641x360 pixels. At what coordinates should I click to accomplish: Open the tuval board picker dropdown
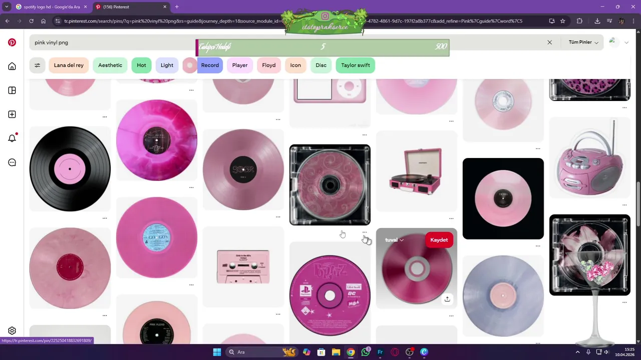pos(394,240)
